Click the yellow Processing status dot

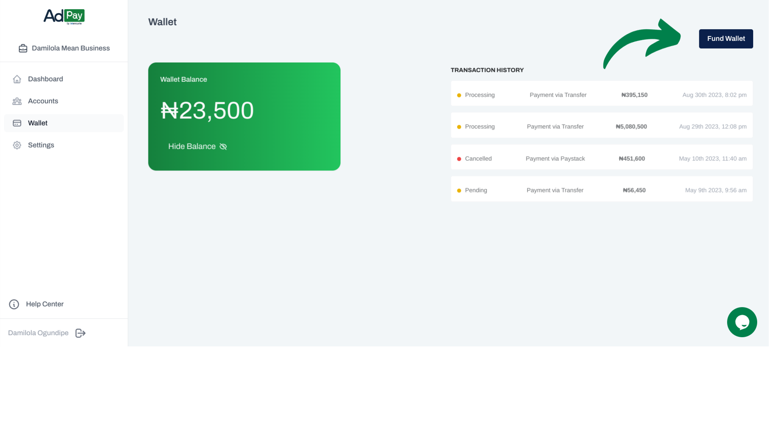click(459, 95)
